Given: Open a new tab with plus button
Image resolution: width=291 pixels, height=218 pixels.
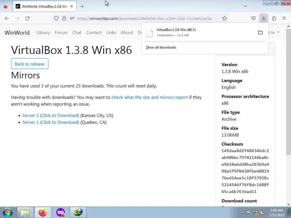Looking at the screenshot, I should coord(82,7).
